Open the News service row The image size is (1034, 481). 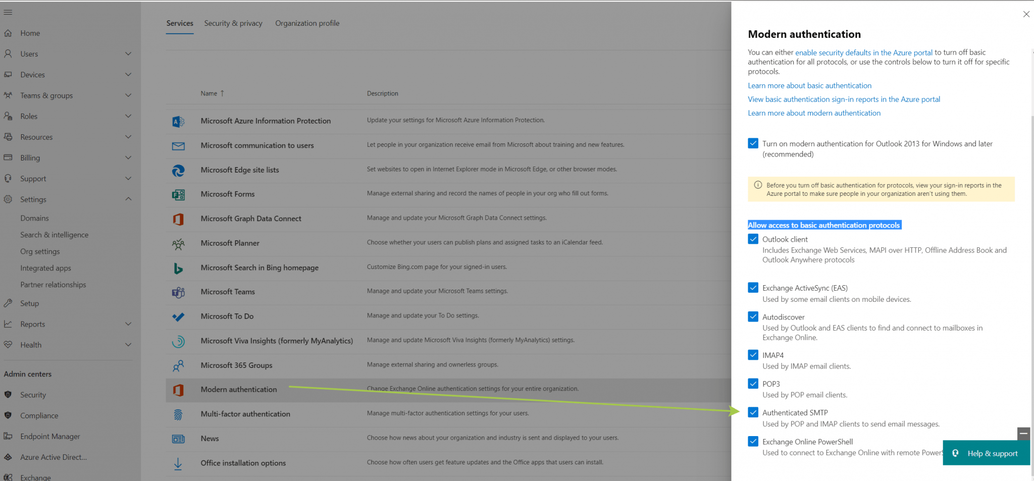click(x=448, y=439)
